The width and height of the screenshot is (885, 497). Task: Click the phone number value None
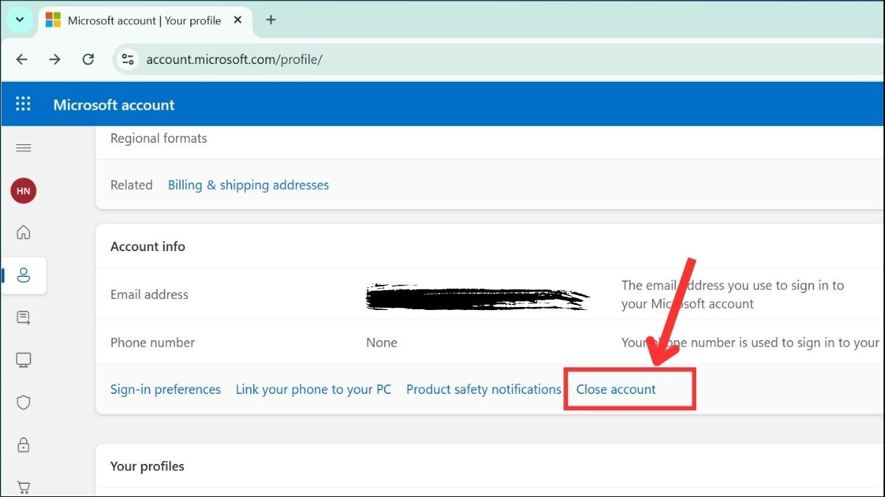[381, 342]
